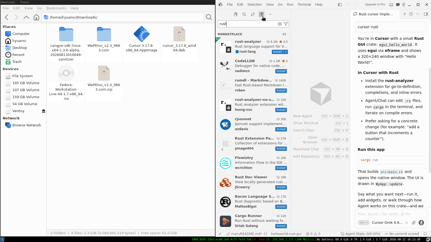Open the src/main.rs link in chat
Screen dimensions: 431x242
pos(392,172)
